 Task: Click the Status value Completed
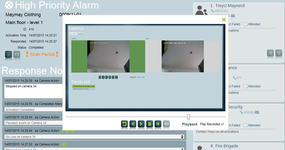coord(36,47)
